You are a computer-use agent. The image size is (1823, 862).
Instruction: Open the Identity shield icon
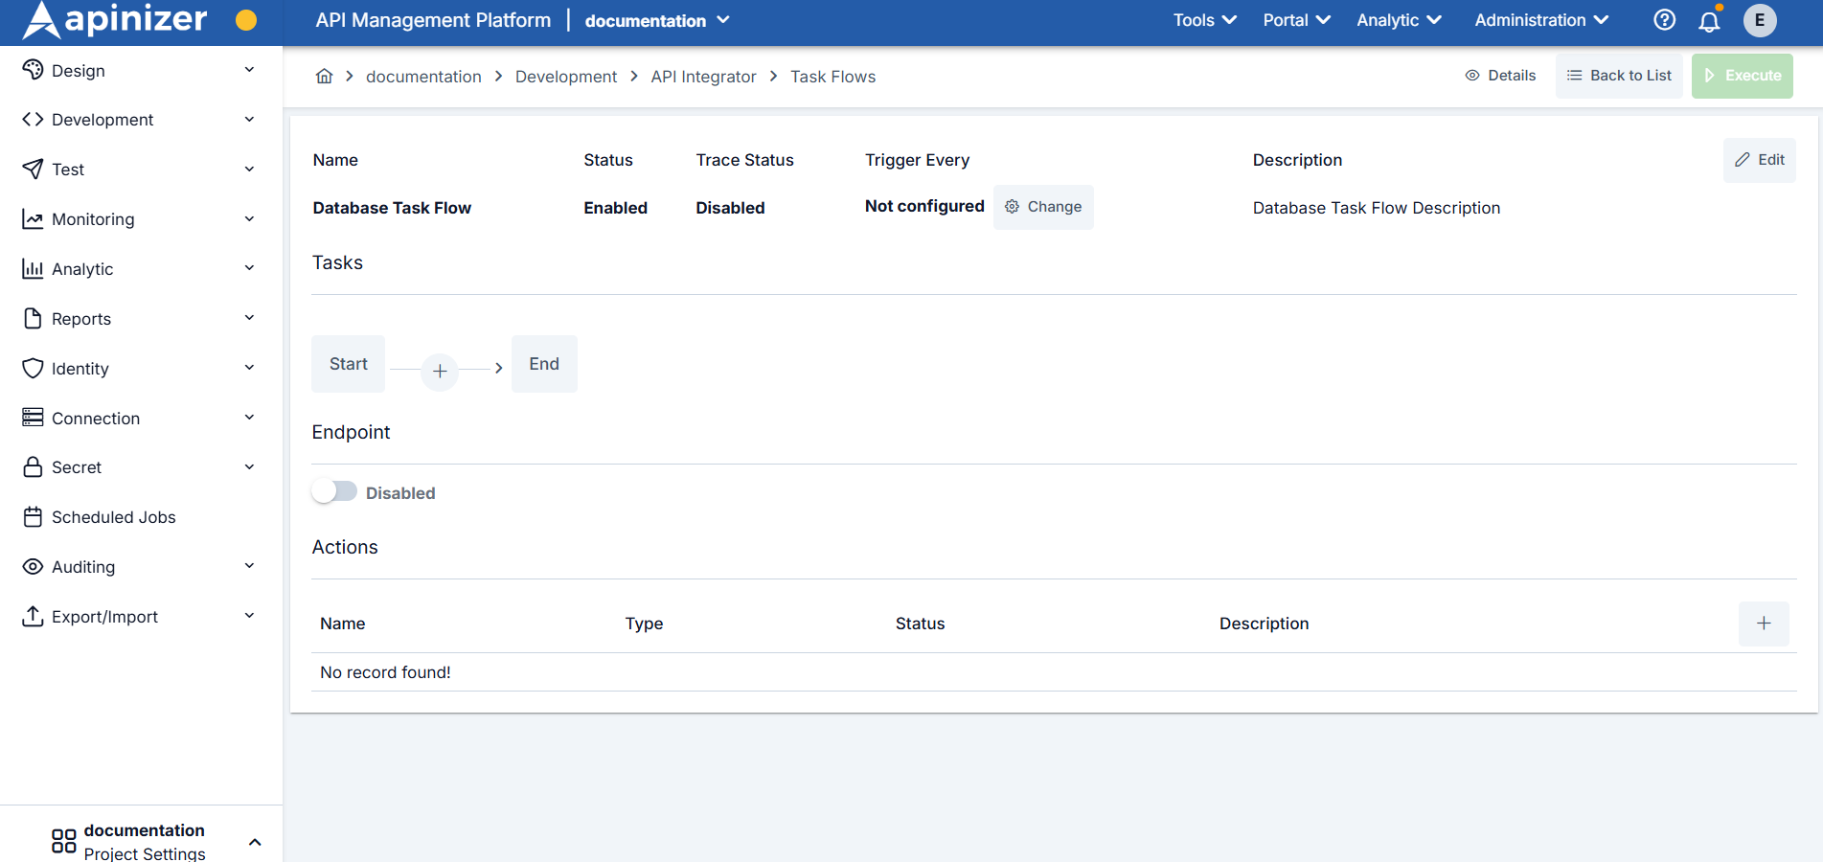coord(33,368)
